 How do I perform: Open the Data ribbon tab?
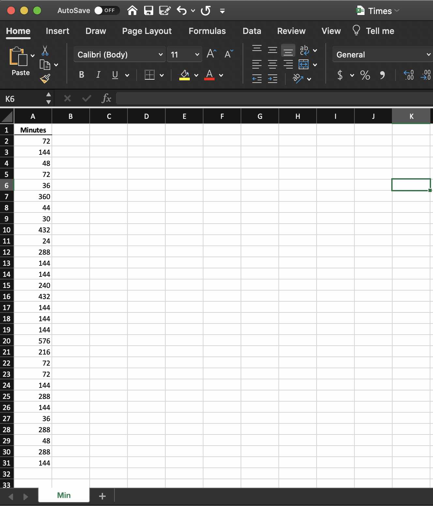point(252,31)
